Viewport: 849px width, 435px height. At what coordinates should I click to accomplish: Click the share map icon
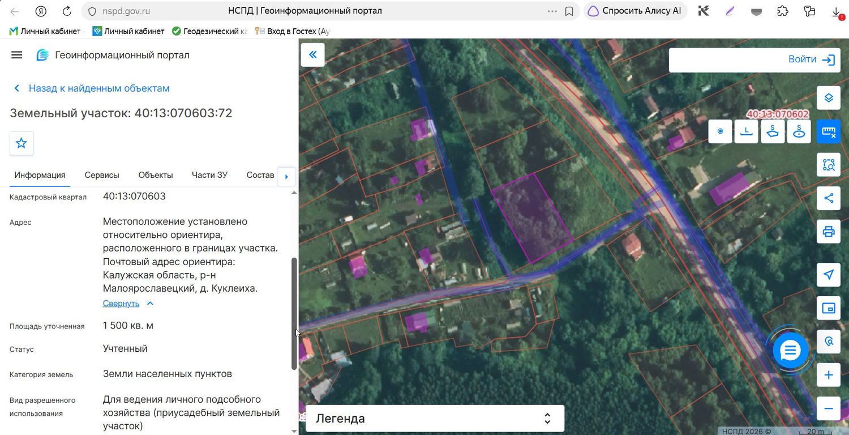coord(829,198)
